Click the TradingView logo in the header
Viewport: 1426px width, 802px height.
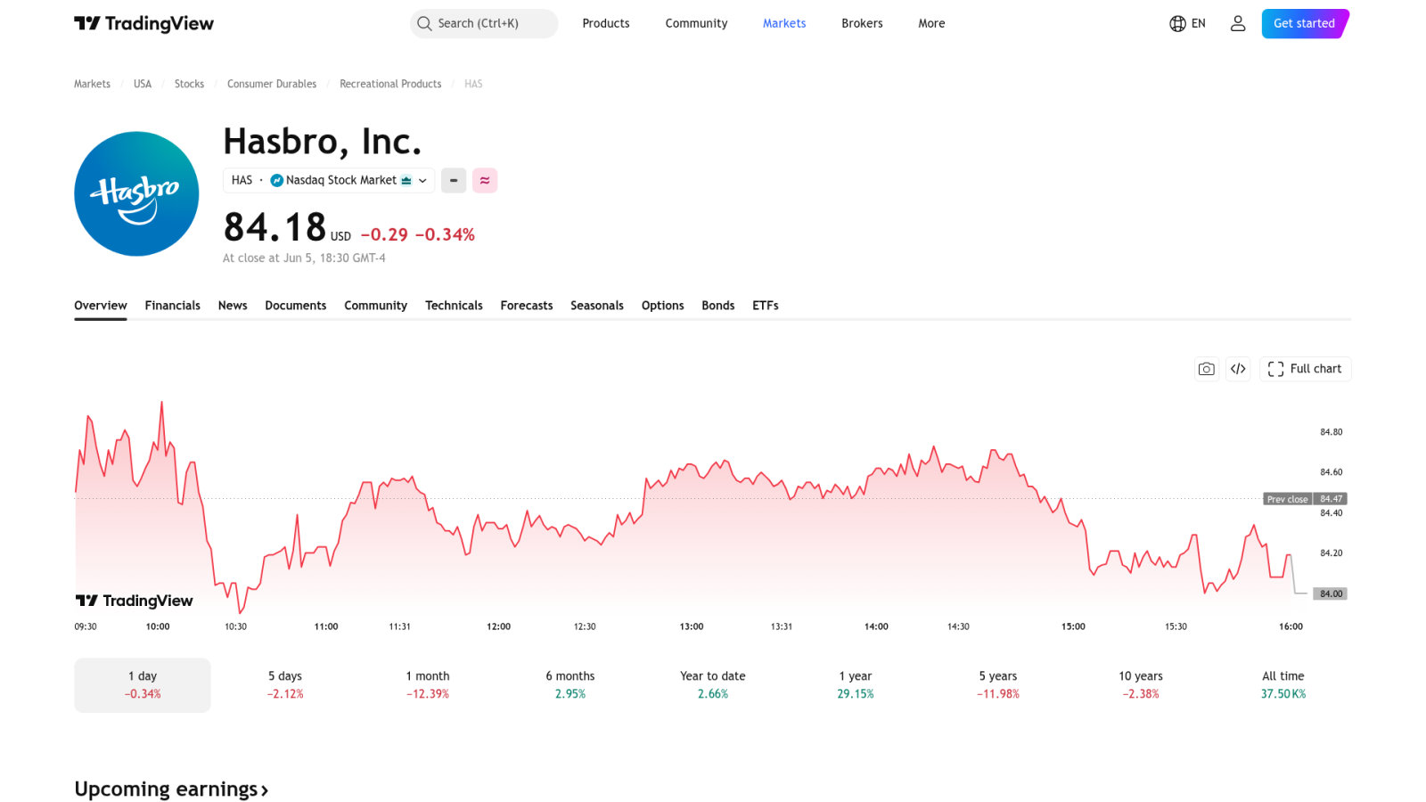pos(143,23)
